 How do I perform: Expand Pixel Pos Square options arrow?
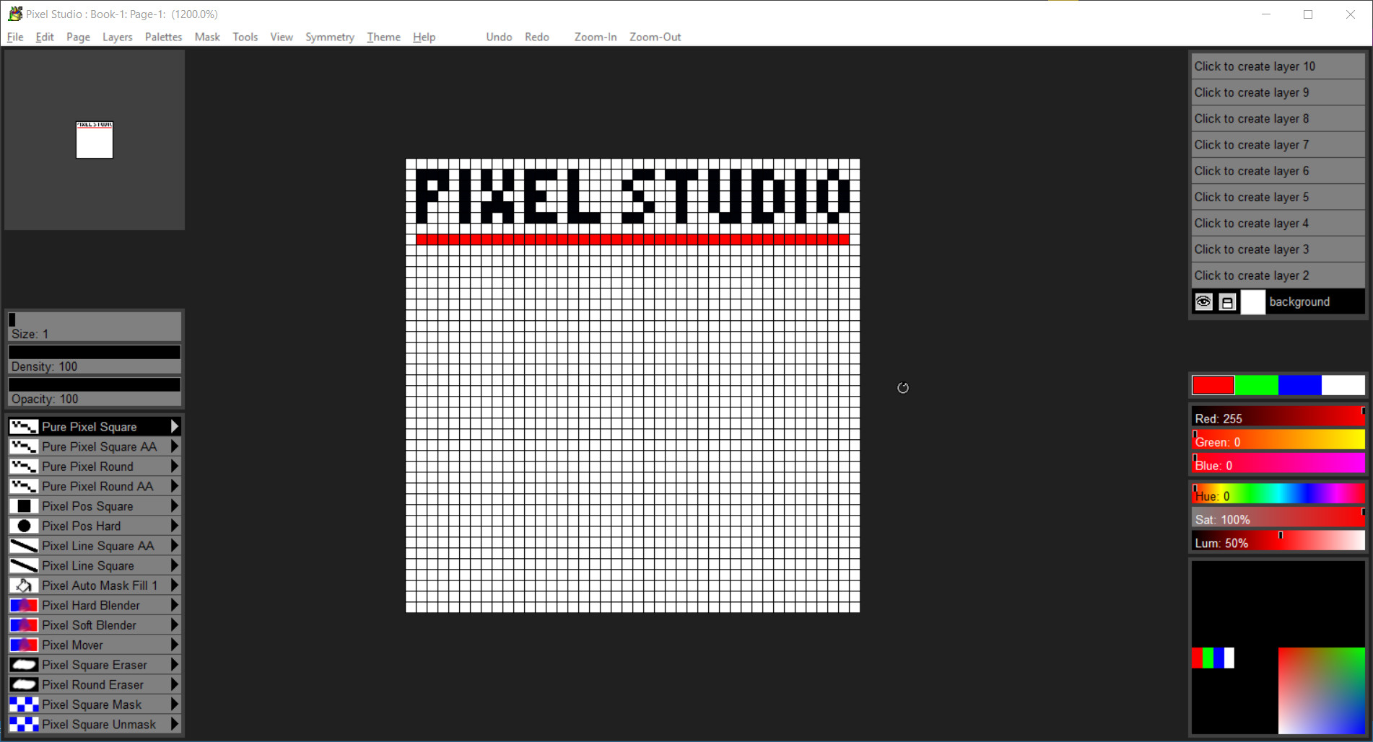pos(175,506)
